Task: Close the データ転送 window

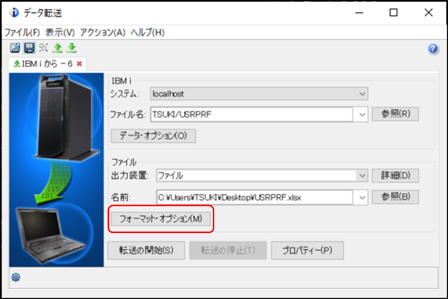Action: coord(428,13)
